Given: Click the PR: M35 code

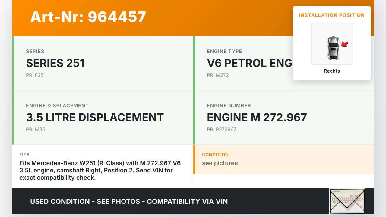Looking at the screenshot, I should [x=36, y=129].
